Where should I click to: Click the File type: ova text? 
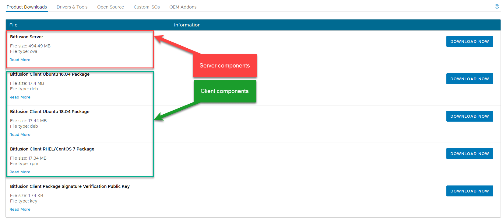pos(23,51)
